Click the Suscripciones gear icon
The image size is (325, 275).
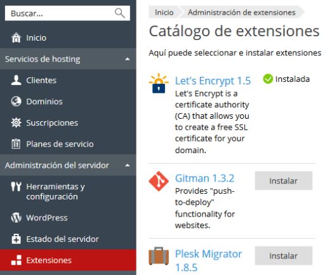16,123
